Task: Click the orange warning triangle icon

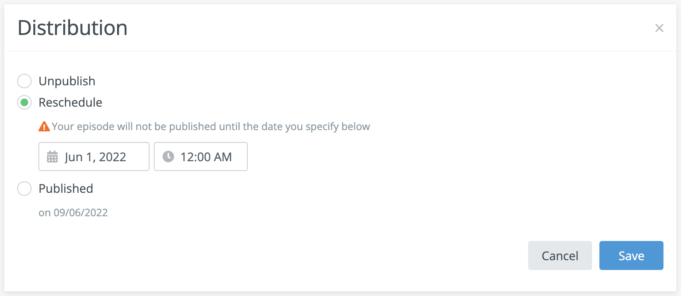Action: click(x=44, y=127)
